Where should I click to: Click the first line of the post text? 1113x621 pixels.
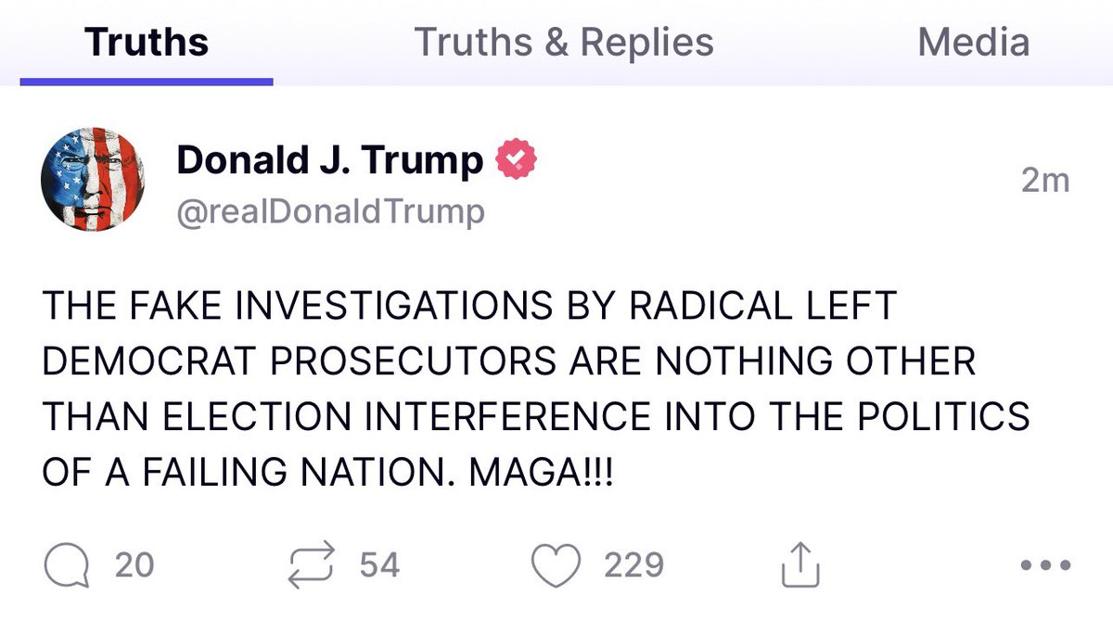(467, 306)
